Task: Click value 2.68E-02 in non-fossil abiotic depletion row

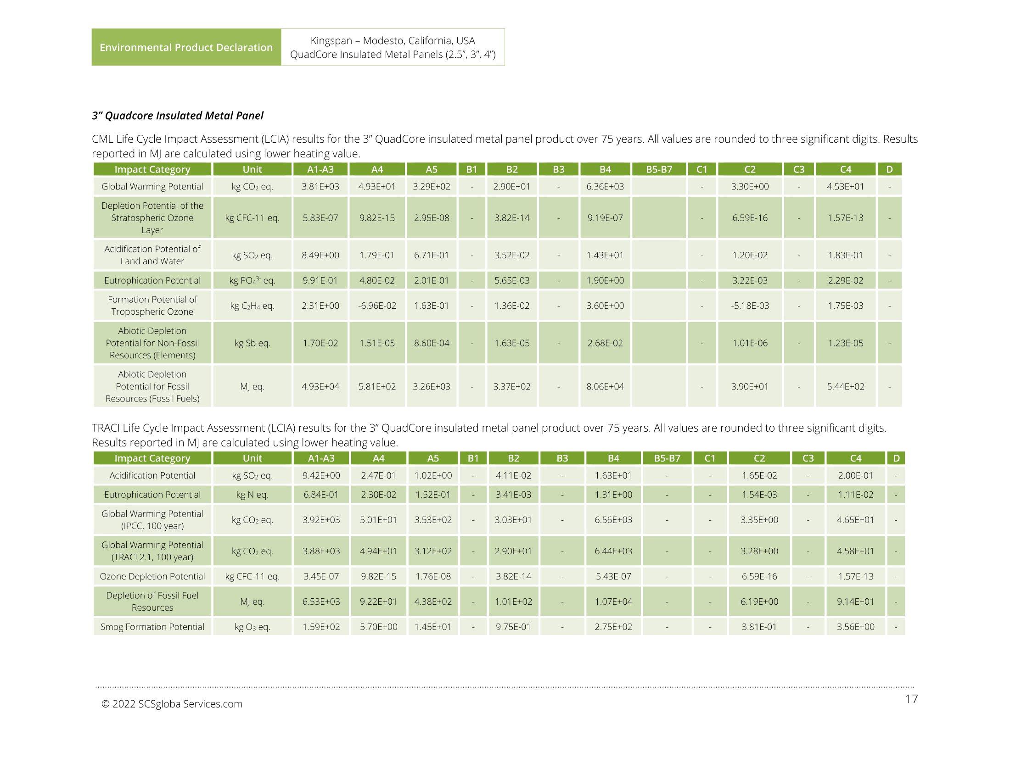Action: pos(605,343)
